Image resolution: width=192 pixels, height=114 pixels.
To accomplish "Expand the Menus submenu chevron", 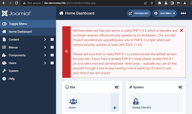I will pos(45,47).
